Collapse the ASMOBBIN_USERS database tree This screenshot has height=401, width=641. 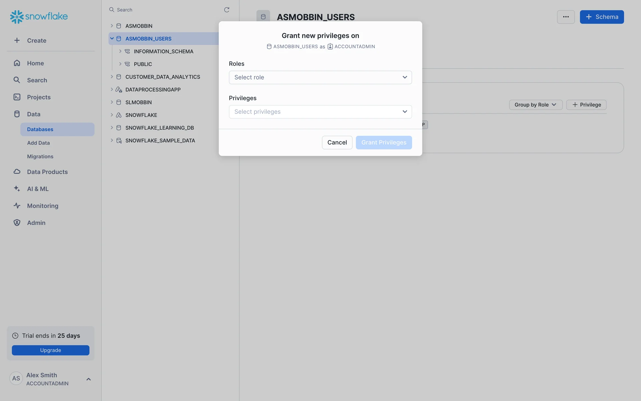click(112, 38)
